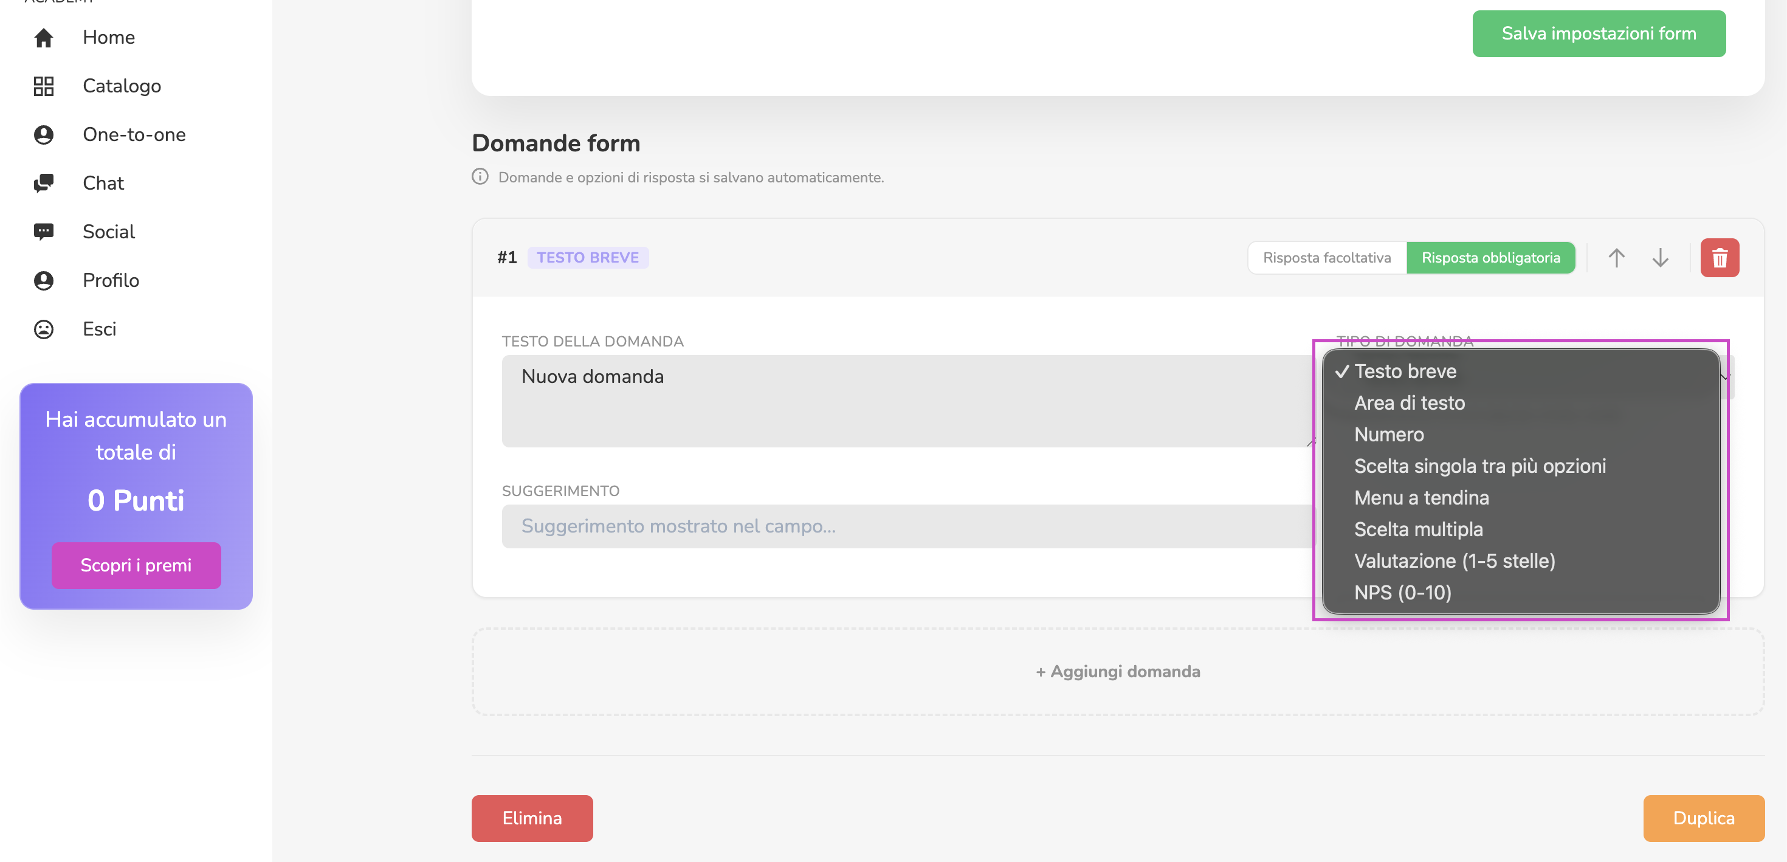Click the Domande form heading
1787x862 pixels.
556,143
